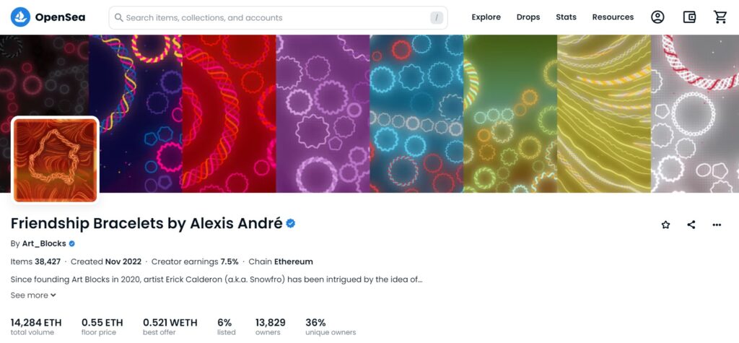Expand description with See more
The height and width of the screenshot is (343, 739).
click(33, 295)
